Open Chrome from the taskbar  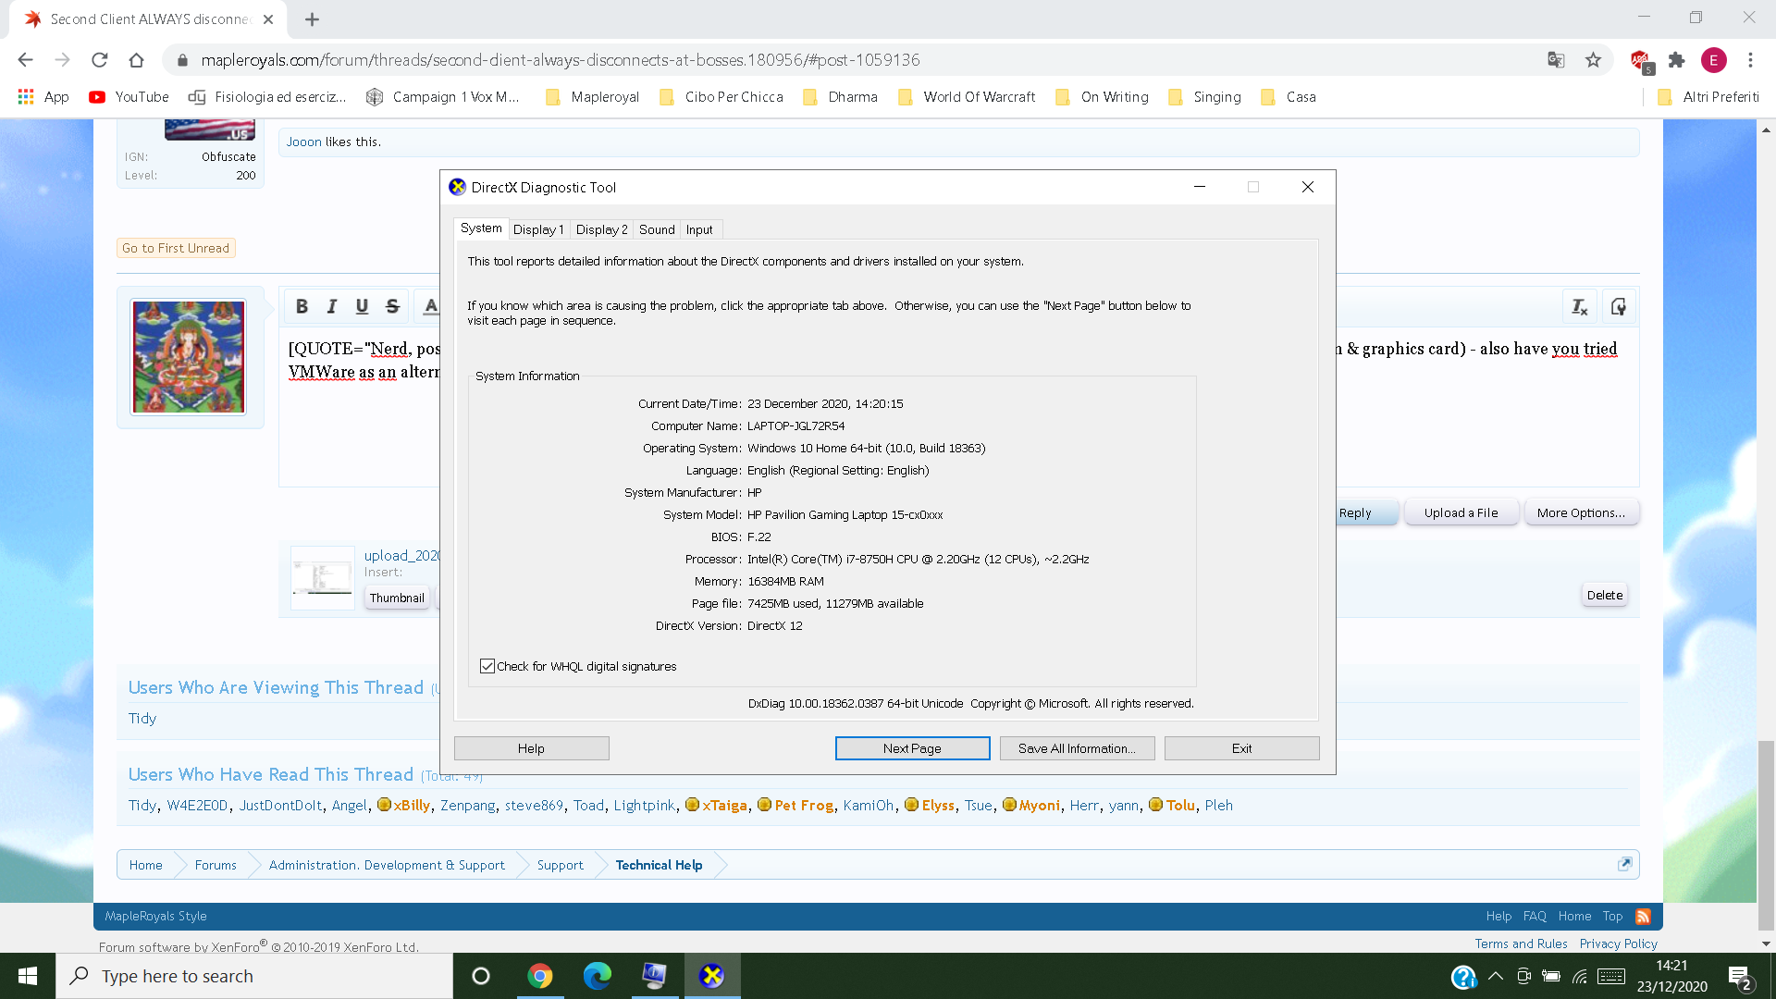(540, 976)
